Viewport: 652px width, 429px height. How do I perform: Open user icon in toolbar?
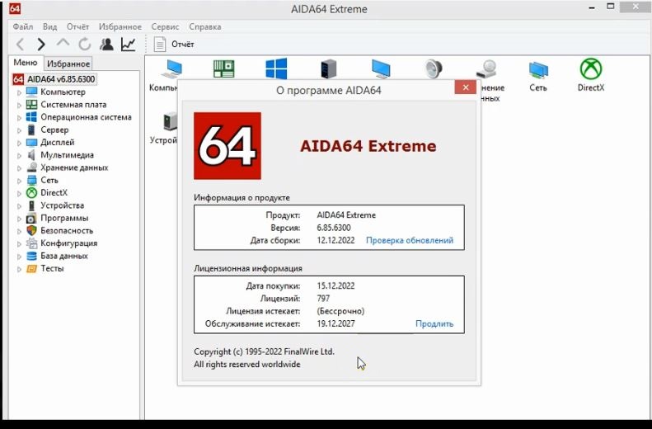click(106, 44)
